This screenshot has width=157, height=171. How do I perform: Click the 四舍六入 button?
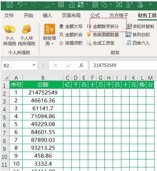(138, 43)
